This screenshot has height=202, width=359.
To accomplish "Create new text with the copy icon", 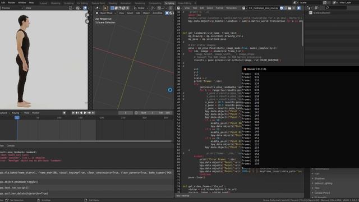I will (286, 8).
